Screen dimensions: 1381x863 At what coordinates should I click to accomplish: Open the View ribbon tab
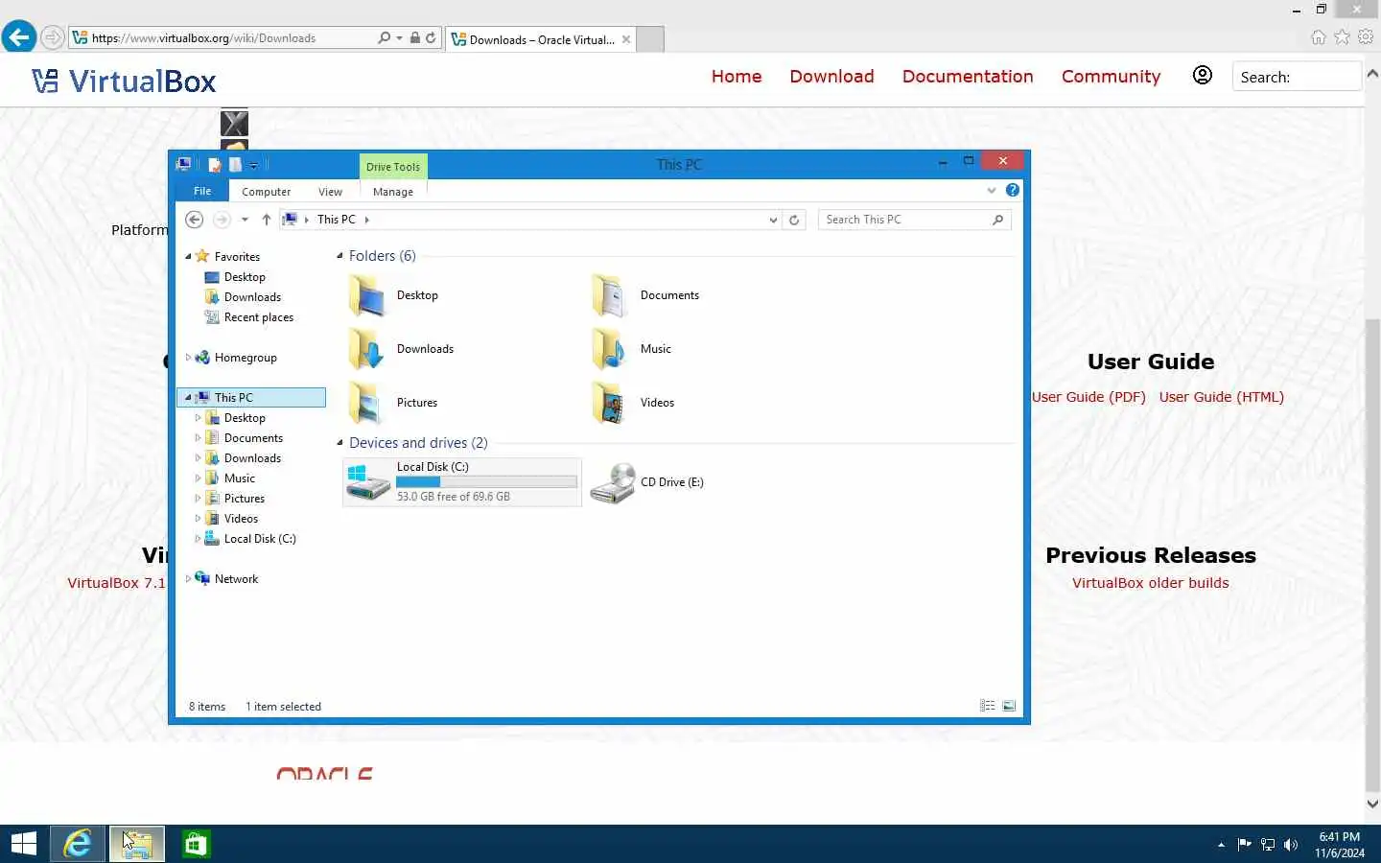330,192
